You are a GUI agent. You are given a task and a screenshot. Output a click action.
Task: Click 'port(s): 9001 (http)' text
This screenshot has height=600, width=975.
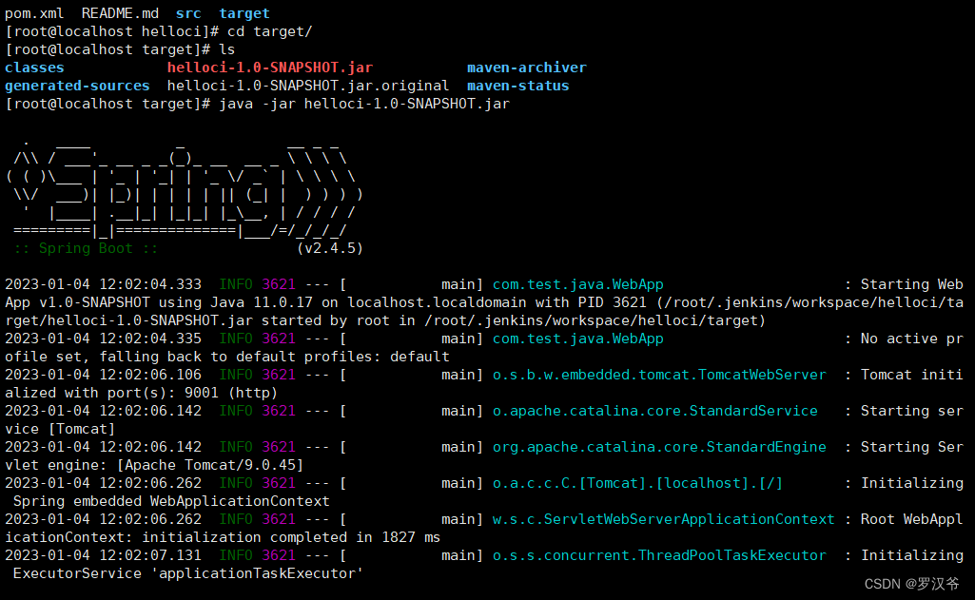[193, 393]
